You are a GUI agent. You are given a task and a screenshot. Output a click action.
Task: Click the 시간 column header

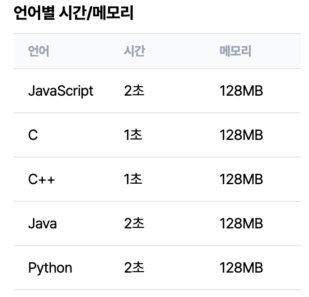point(135,51)
